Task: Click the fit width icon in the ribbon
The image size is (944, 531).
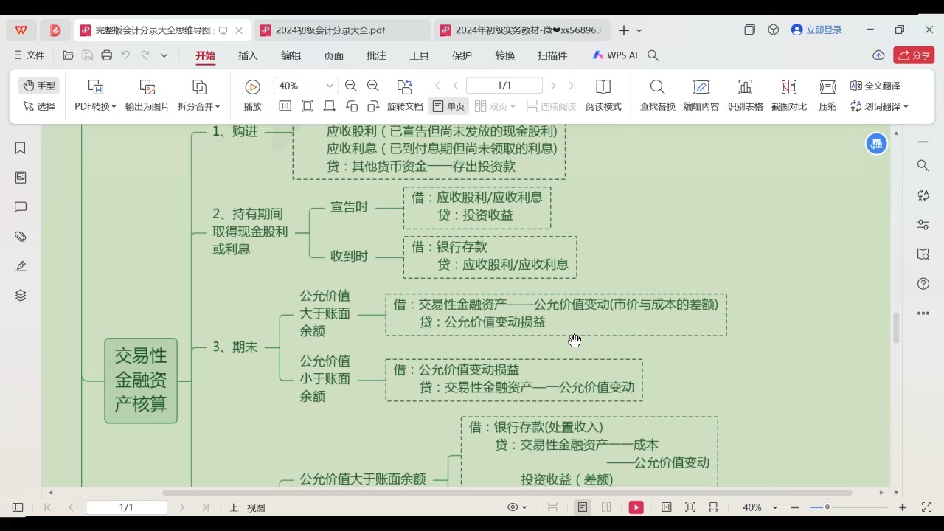Action: click(330, 106)
